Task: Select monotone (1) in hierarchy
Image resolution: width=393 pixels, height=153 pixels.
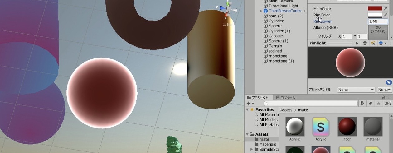Action: coord(281,61)
